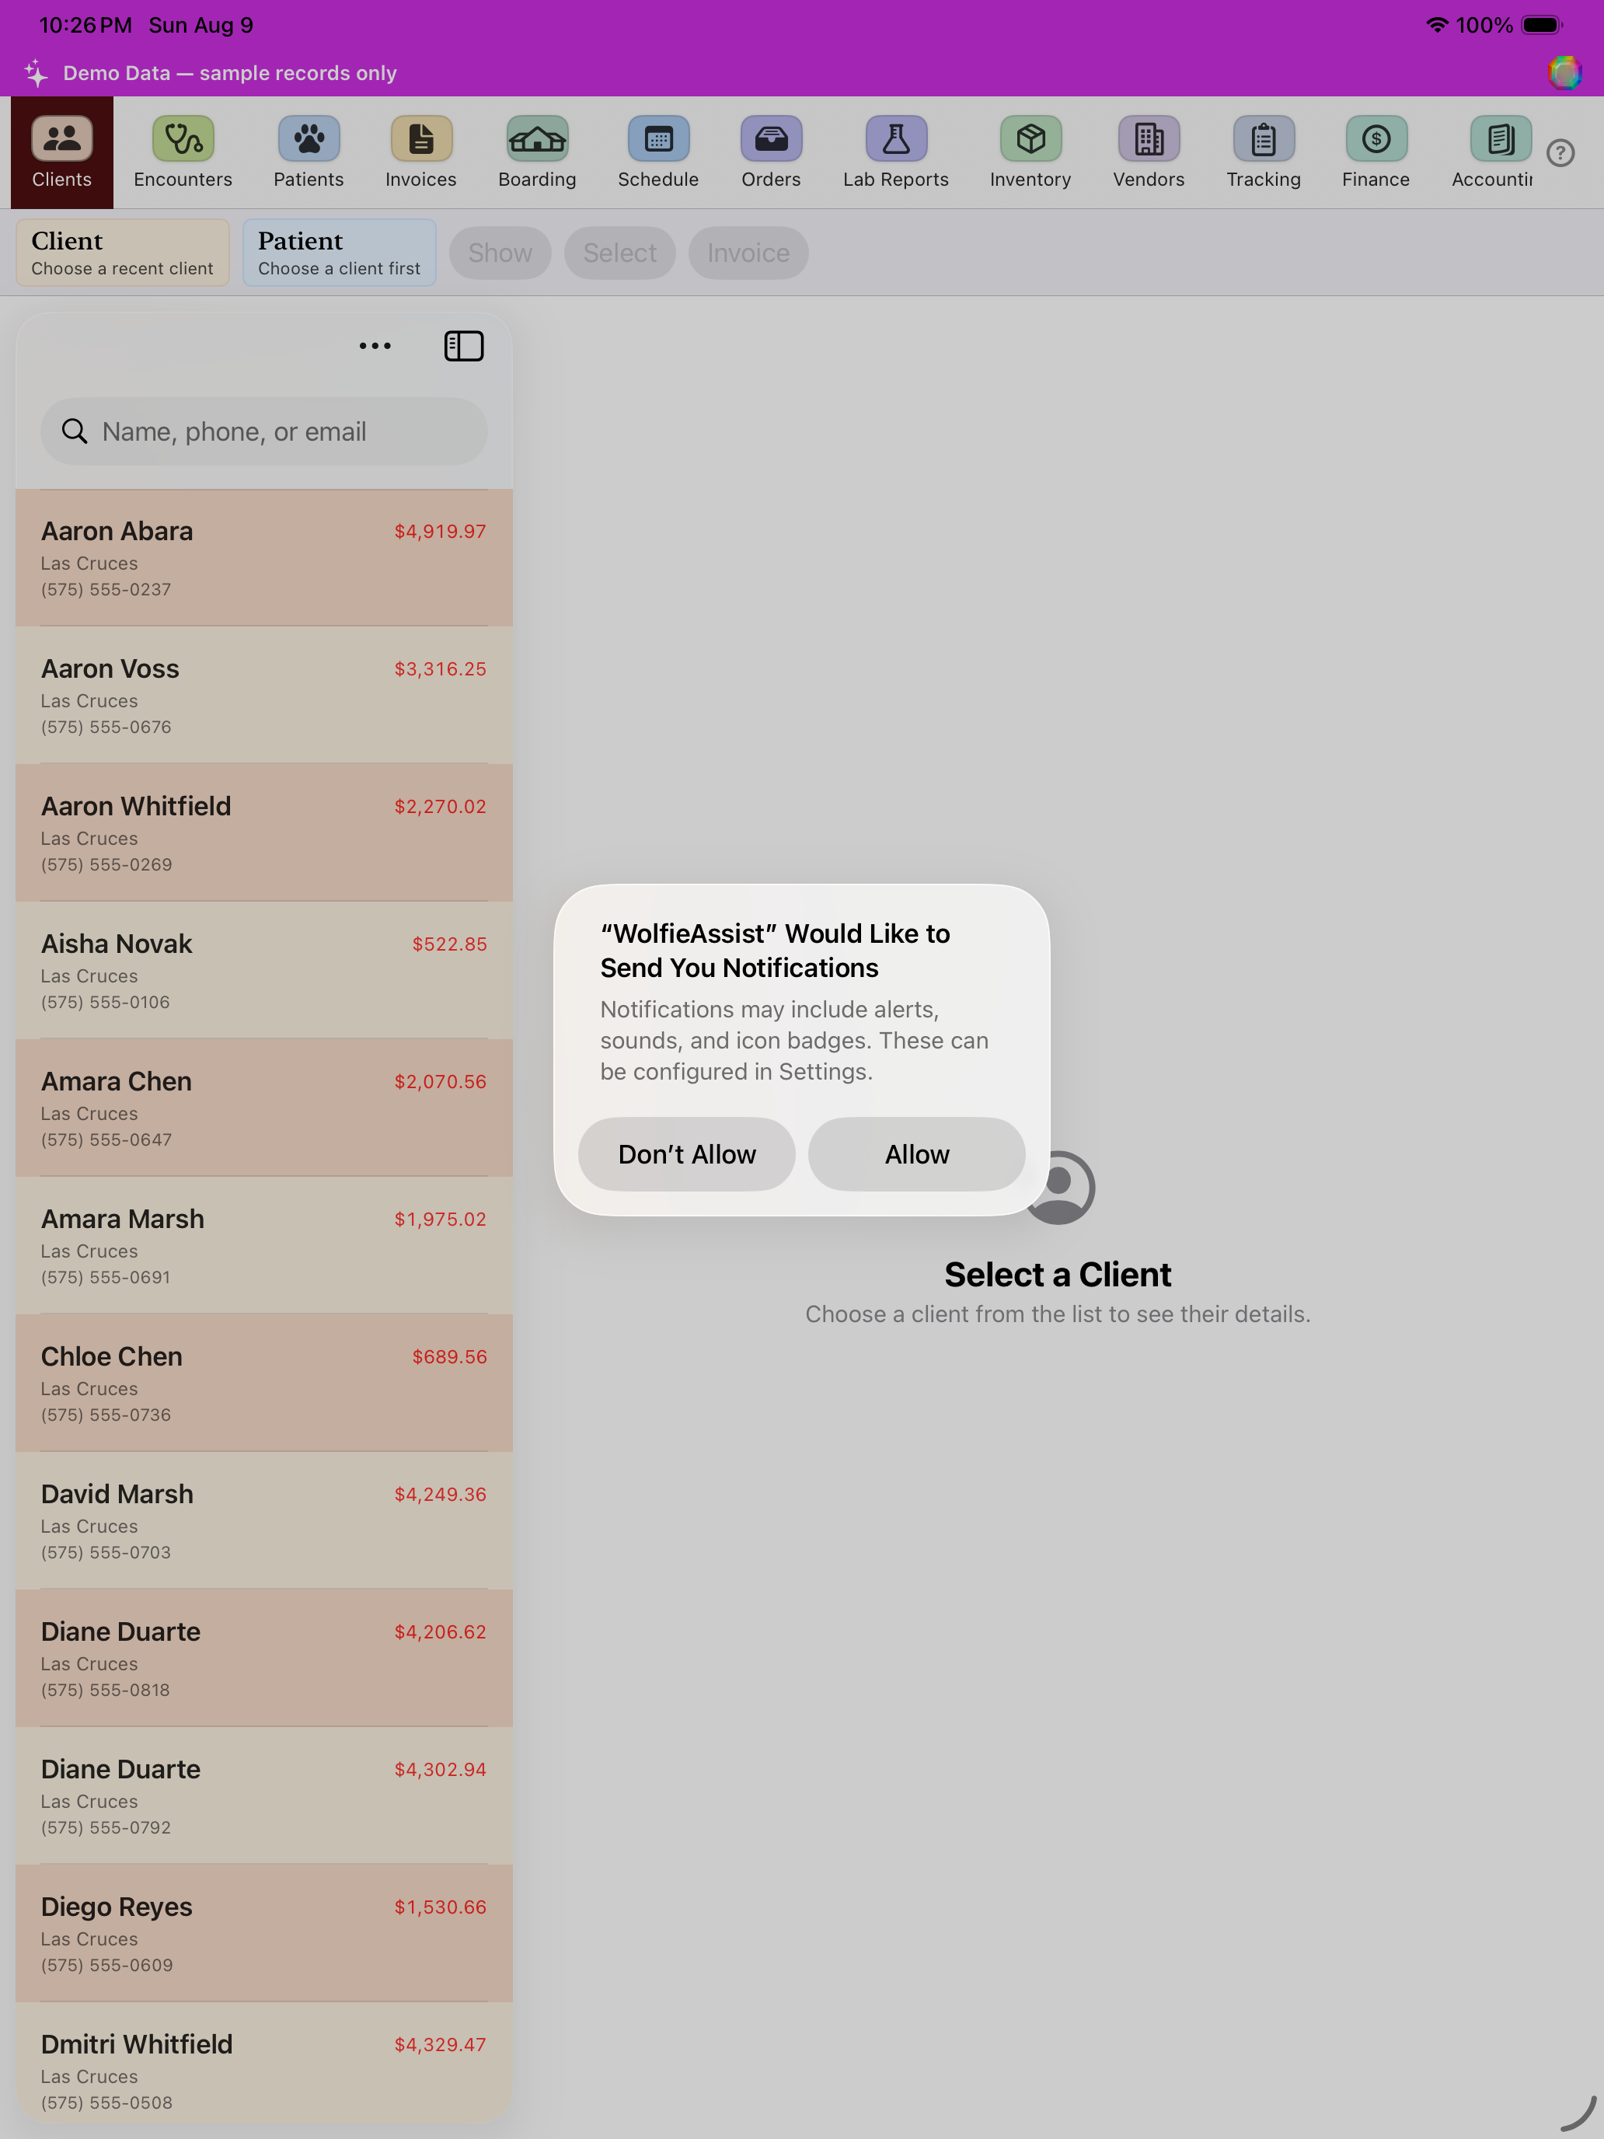The image size is (1604, 2139).
Task: Click the Show button
Action: click(500, 253)
